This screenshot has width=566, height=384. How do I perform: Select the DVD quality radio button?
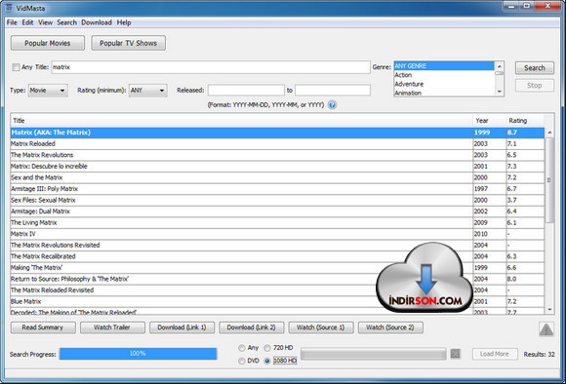coord(241,361)
